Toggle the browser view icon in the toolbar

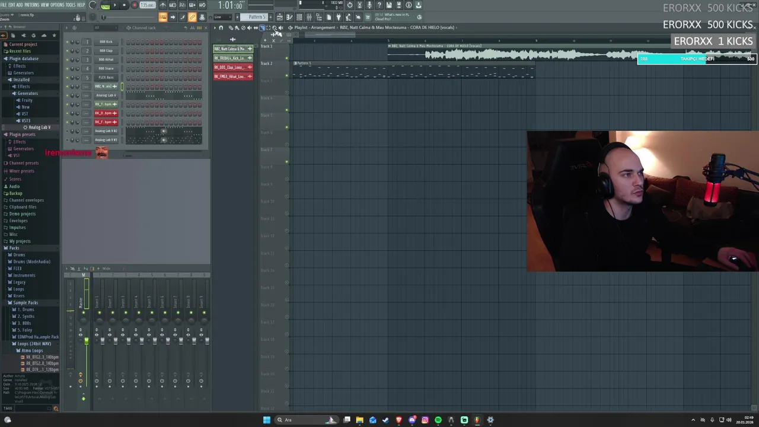pyautogui.click(x=318, y=17)
